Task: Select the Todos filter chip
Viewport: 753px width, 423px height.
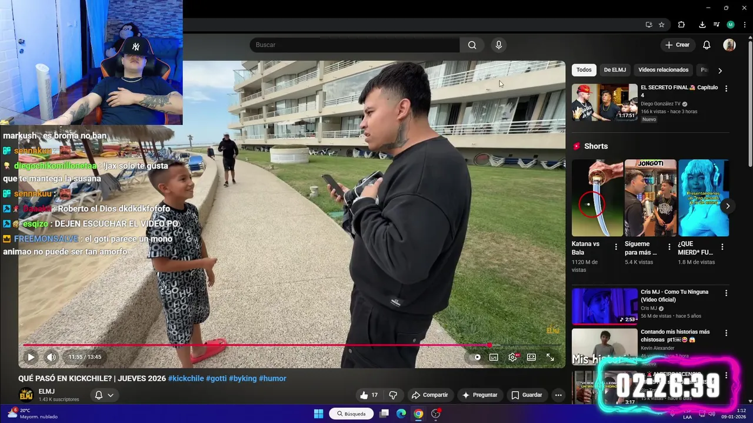Action: click(x=584, y=70)
